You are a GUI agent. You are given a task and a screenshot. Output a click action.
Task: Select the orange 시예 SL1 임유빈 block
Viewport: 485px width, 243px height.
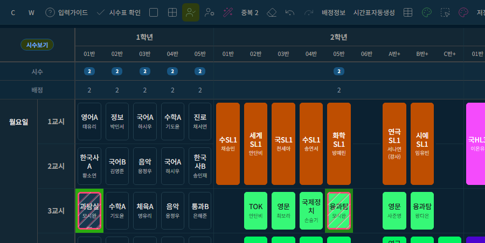[422, 144]
